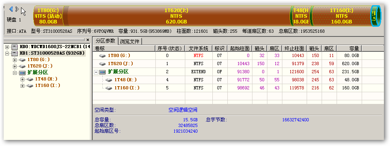Select the 1T80(G:) label in the tree

point(38,59)
